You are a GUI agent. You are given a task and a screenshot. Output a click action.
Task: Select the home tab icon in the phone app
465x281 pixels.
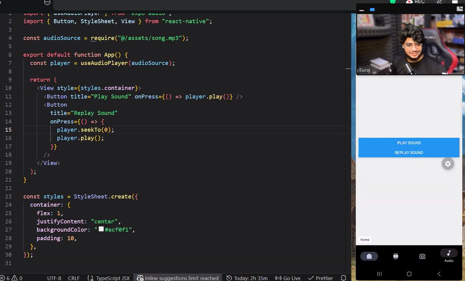pos(369,256)
